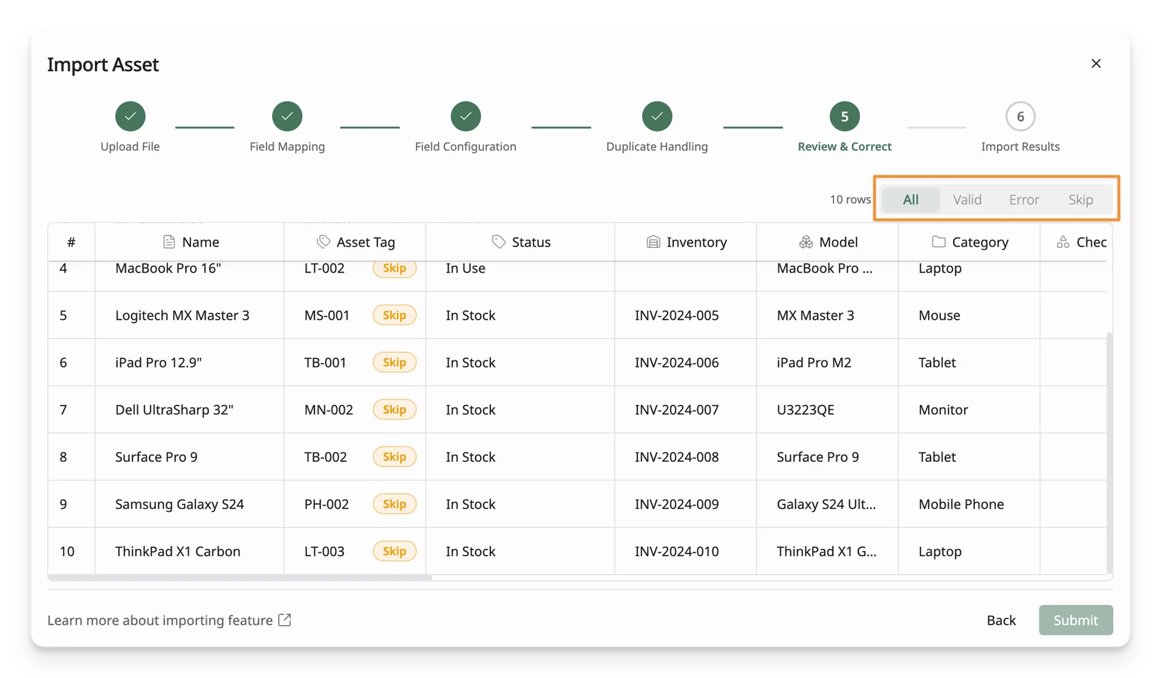This screenshot has width=1161, height=678.
Task: Click the external link icon beside learn more
Action: coord(284,620)
